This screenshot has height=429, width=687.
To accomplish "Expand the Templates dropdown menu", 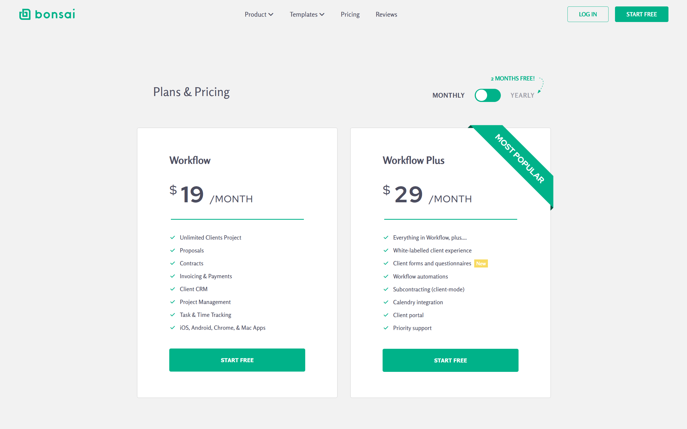I will pos(307,14).
